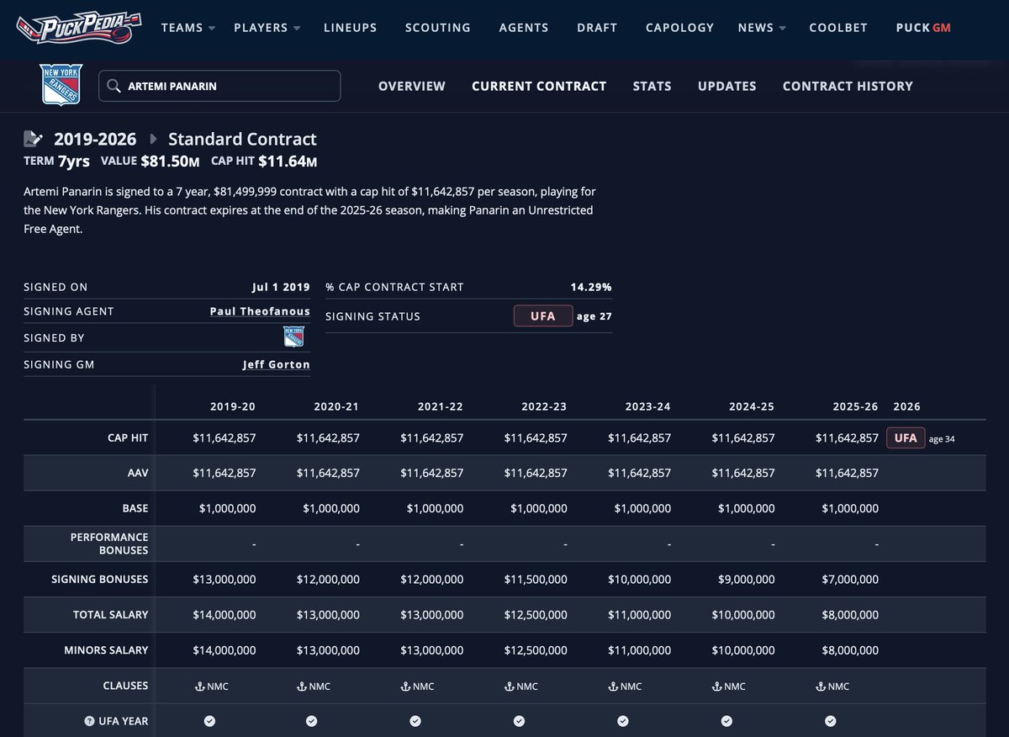Click the 2024-25 UFA year checkmark

(726, 721)
